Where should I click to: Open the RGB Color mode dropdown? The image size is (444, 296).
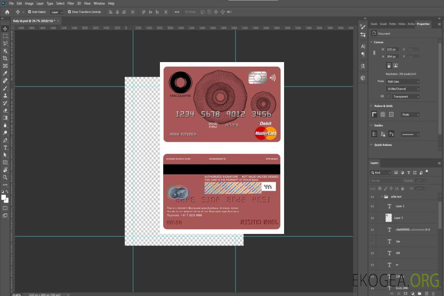tap(403, 81)
